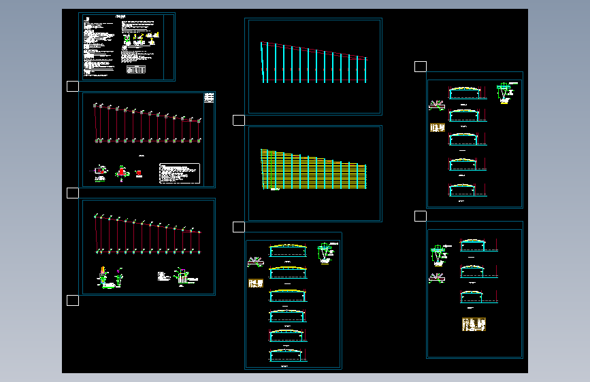Click the red foundation plan with the grey column bases
The height and width of the screenshot is (382, 590).
[148, 123]
